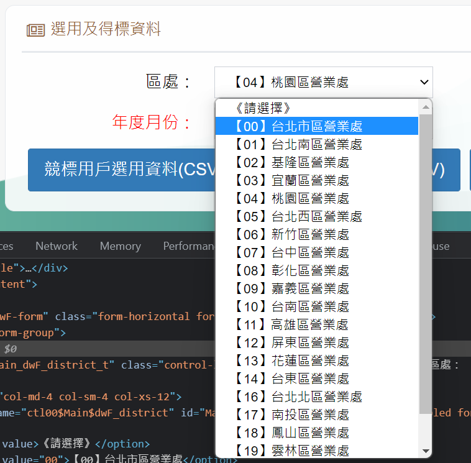Choose 【19】雲林區營業處 option
The width and height of the screenshot is (471, 463).
[x=317, y=450]
